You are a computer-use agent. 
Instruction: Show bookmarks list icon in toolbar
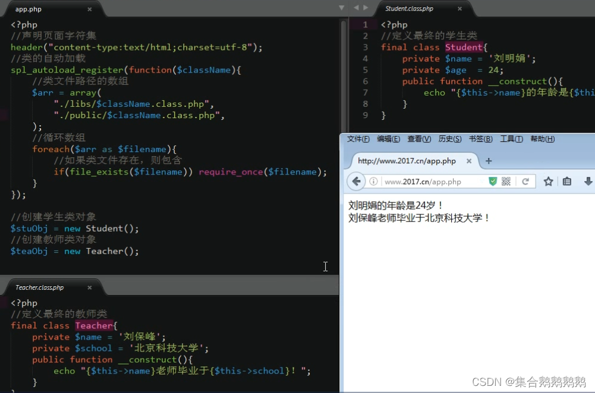(567, 182)
